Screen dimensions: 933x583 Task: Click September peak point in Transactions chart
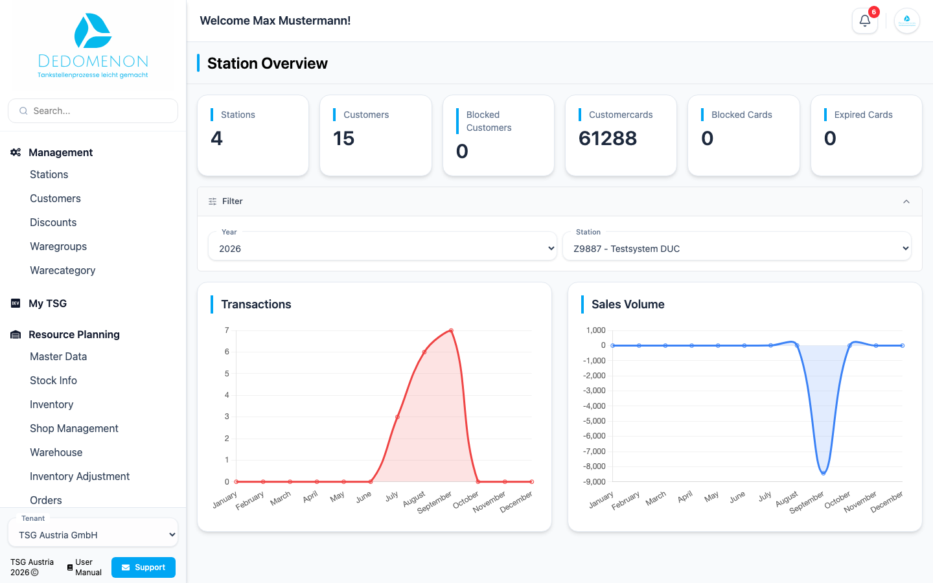451,330
